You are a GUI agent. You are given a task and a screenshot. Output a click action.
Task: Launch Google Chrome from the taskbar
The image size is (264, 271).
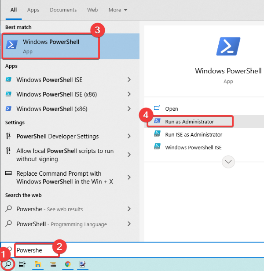click(68, 264)
